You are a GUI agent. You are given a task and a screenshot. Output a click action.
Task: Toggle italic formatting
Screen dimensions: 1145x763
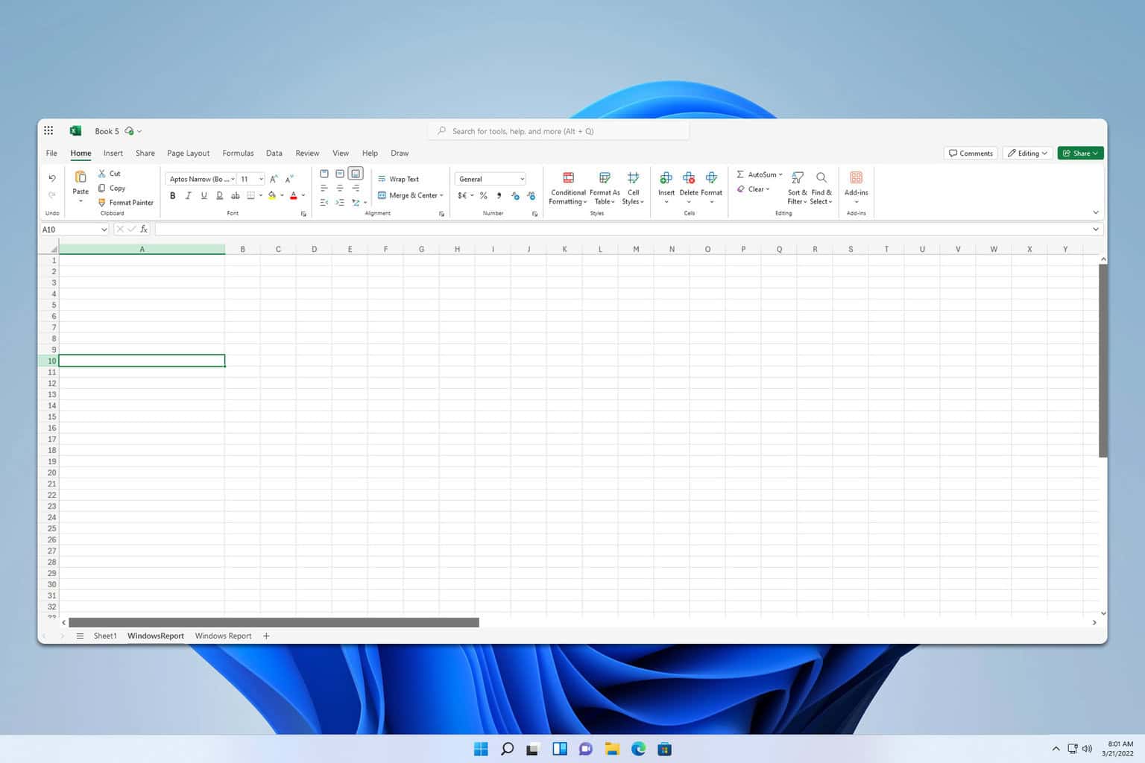(x=189, y=195)
